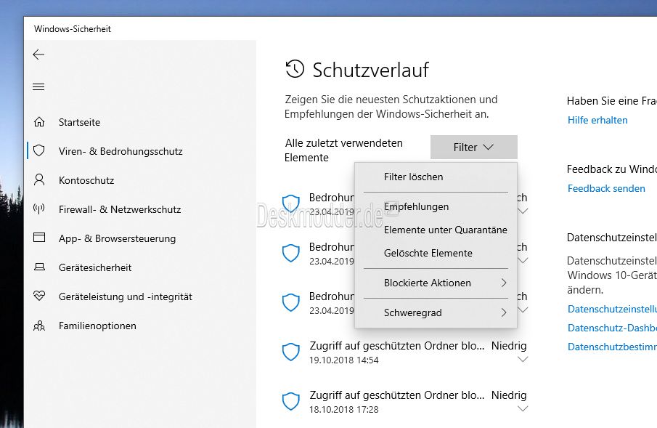This screenshot has height=428, width=657.
Task: Open Kontoschutz in the sidebar
Action: pos(86,180)
